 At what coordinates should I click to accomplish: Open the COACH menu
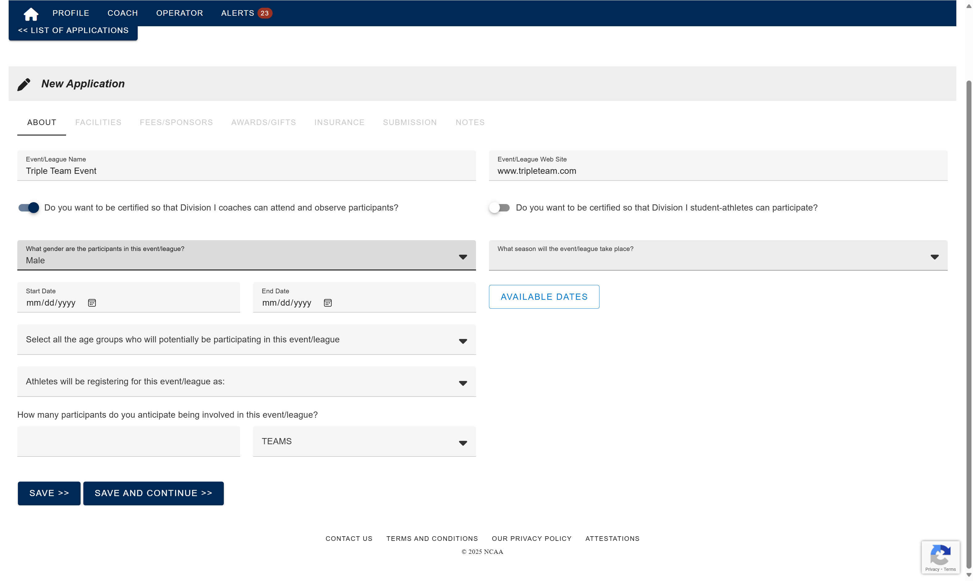point(123,13)
